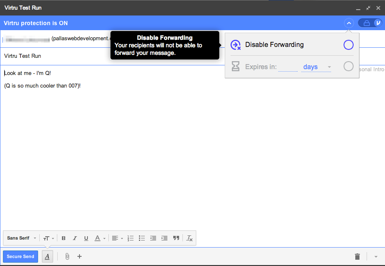Open the days unit dropdown
The height and width of the screenshot is (266, 385).
click(x=316, y=67)
